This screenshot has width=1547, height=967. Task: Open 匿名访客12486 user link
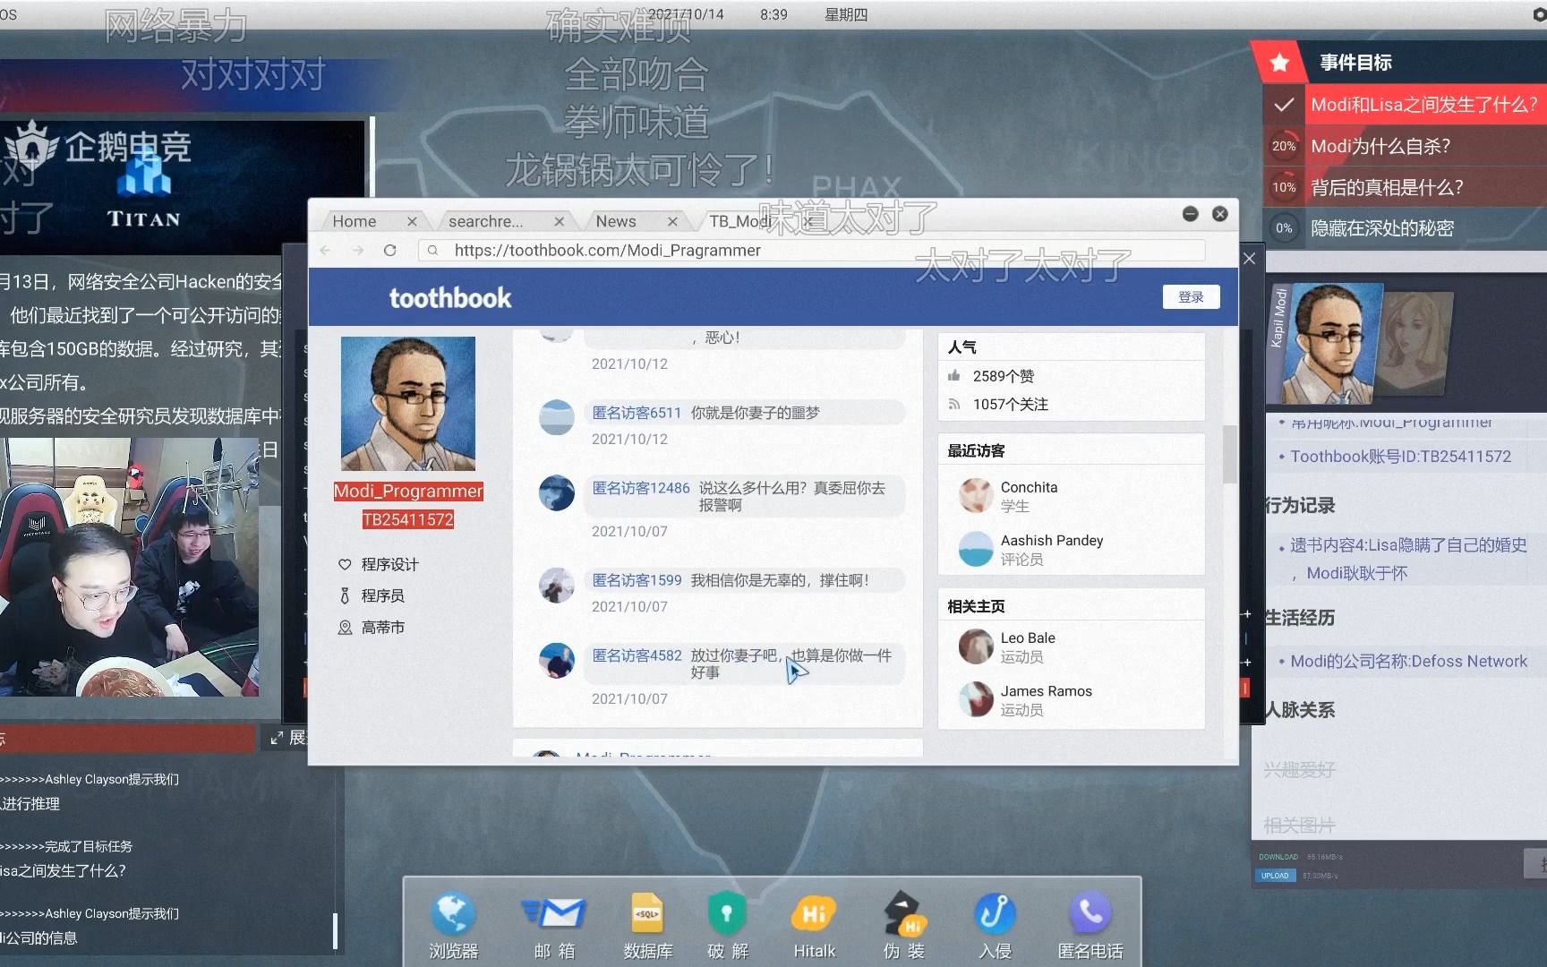(x=641, y=488)
